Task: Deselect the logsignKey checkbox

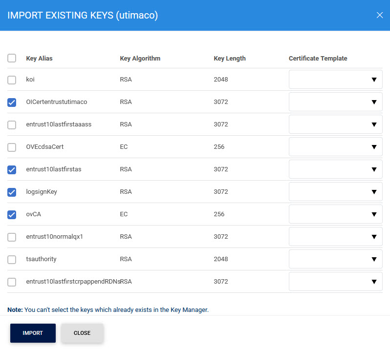Action: pyautogui.click(x=12, y=192)
